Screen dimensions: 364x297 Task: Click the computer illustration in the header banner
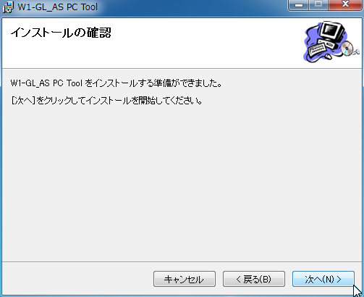pyautogui.click(x=331, y=42)
